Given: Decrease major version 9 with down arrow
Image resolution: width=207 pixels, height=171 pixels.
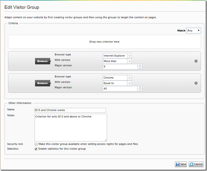Looking at the screenshot, I should click(x=140, y=68).
